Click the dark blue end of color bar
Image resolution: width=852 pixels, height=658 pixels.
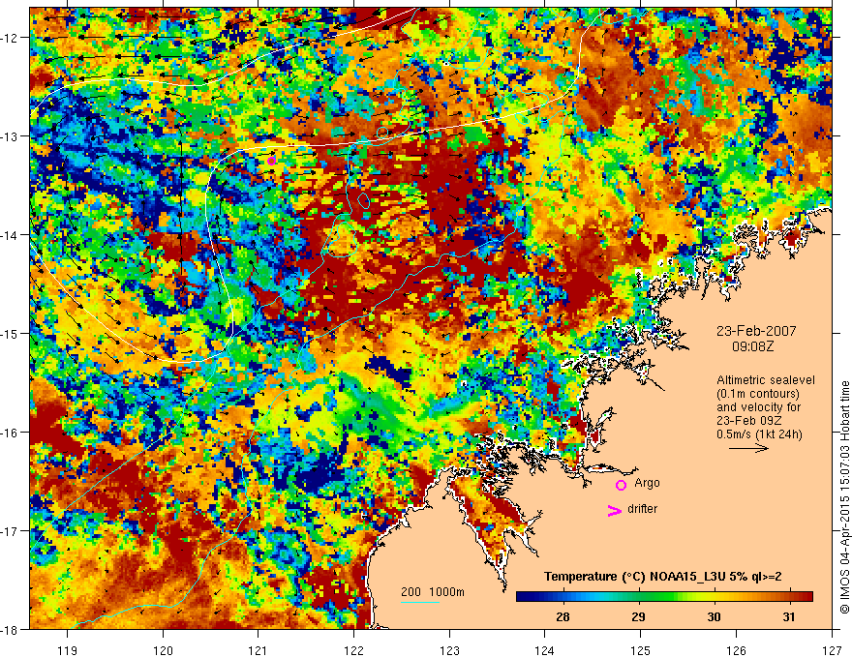[x=523, y=596]
